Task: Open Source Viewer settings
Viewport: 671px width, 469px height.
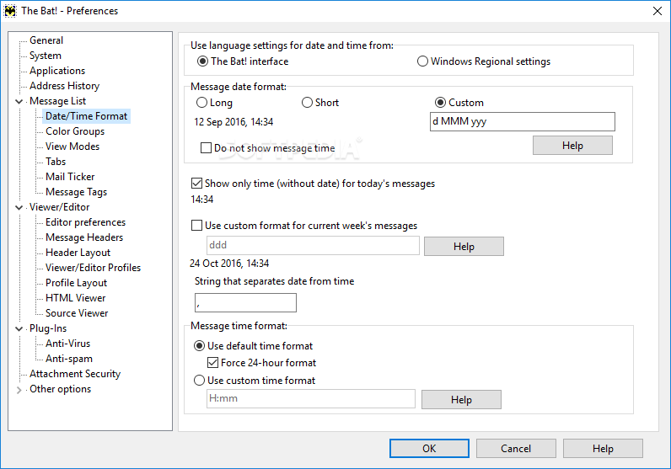Action: pyautogui.click(x=77, y=313)
